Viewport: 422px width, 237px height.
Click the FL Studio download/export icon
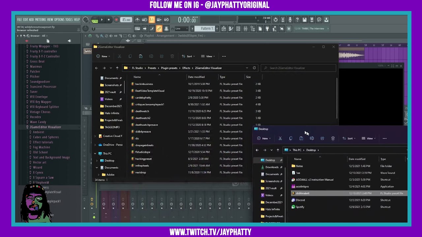(x=326, y=20)
